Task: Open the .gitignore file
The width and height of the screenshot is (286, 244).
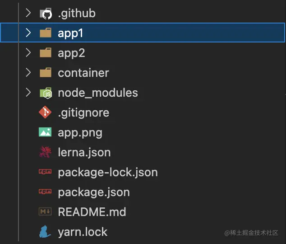Action: tap(83, 113)
